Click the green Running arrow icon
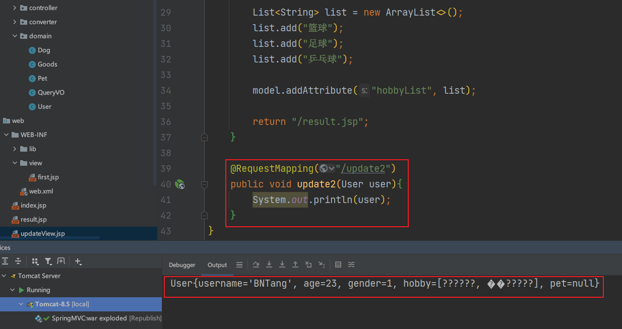The height and width of the screenshot is (329, 622). 22,290
